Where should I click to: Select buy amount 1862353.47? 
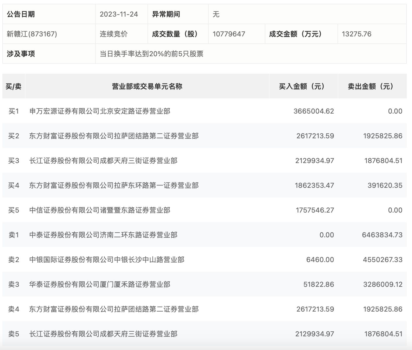tap(314, 185)
